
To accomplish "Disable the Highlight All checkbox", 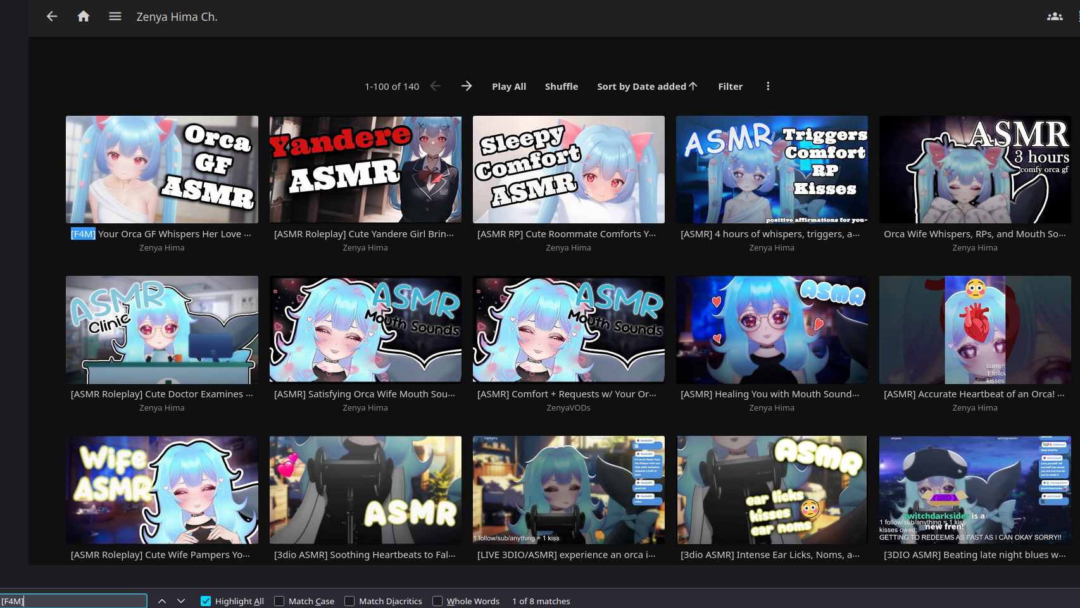I will click(x=206, y=601).
